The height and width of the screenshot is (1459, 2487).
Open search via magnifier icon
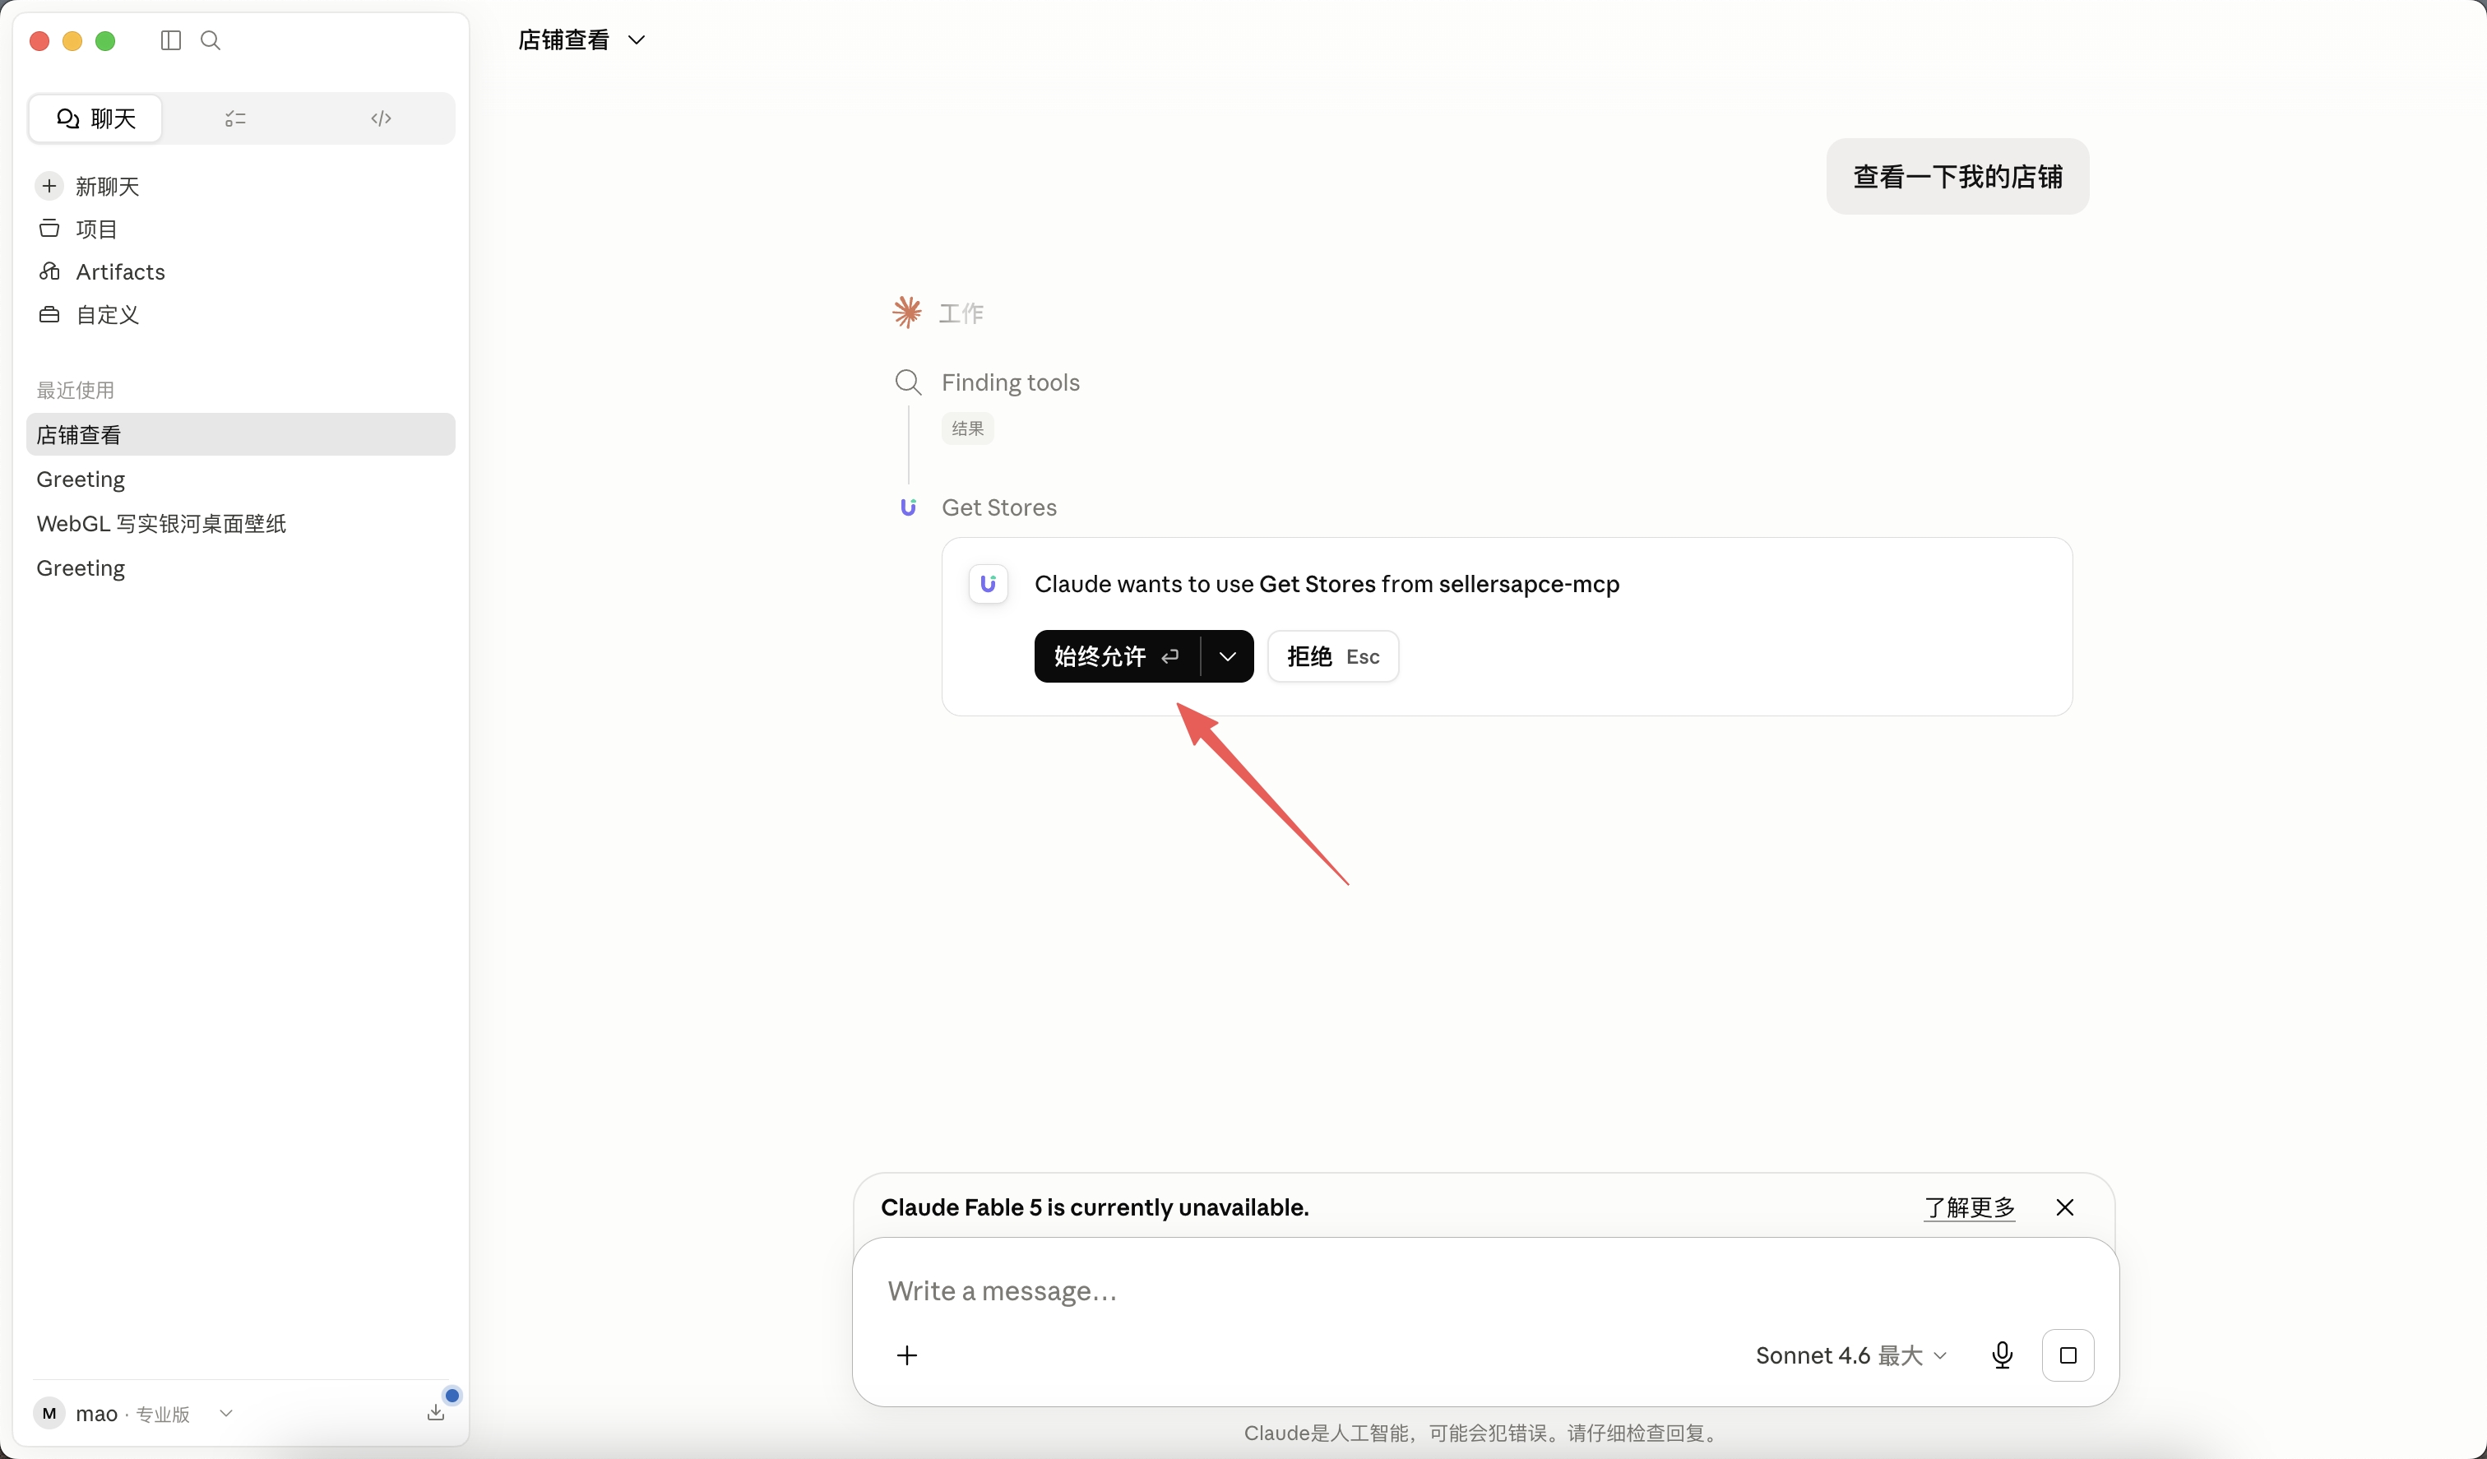[x=211, y=40]
